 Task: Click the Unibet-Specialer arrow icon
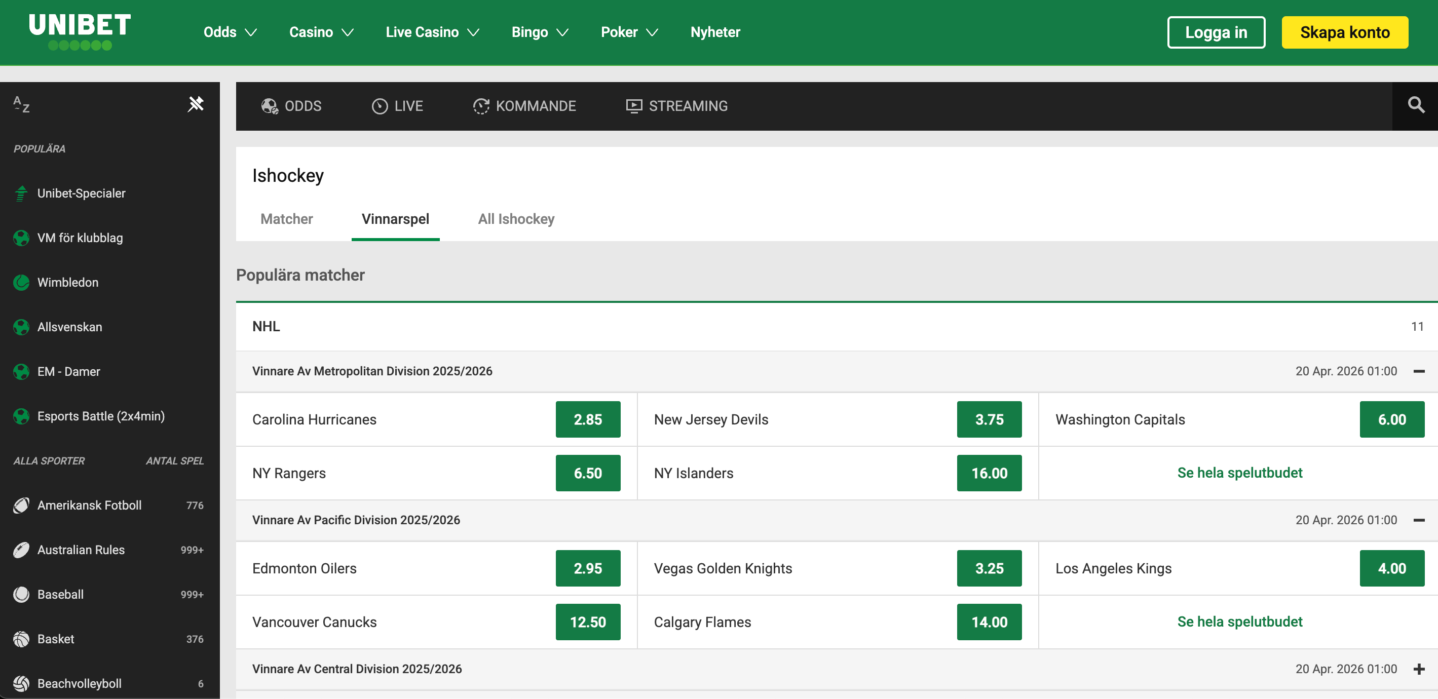(21, 193)
